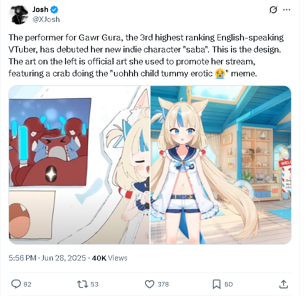Open the three-dot more options menu
This screenshot has width=305, height=296.
coord(286,9)
